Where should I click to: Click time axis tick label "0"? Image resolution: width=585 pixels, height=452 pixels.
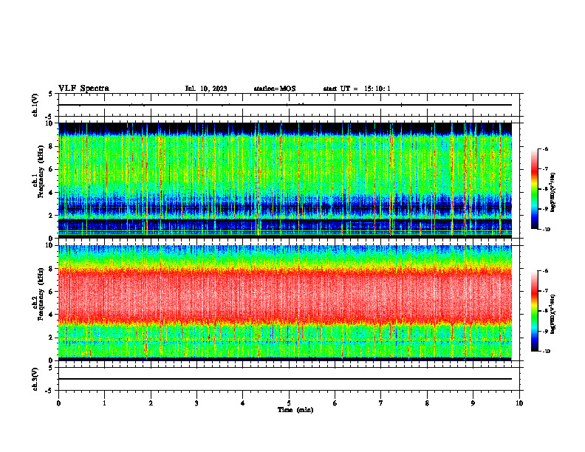click(x=58, y=403)
